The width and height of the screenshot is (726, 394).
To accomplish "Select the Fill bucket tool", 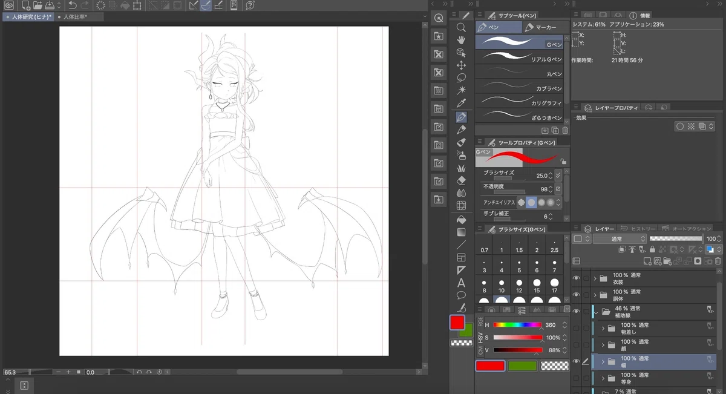I will (461, 219).
